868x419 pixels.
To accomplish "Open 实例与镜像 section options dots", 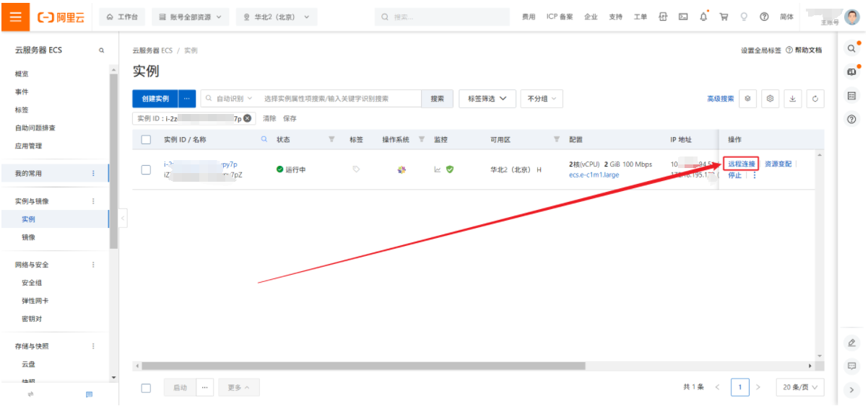I will tap(93, 201).
